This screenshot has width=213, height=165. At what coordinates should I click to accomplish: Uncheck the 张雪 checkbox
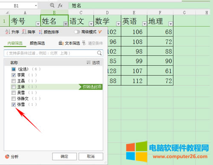14,105
